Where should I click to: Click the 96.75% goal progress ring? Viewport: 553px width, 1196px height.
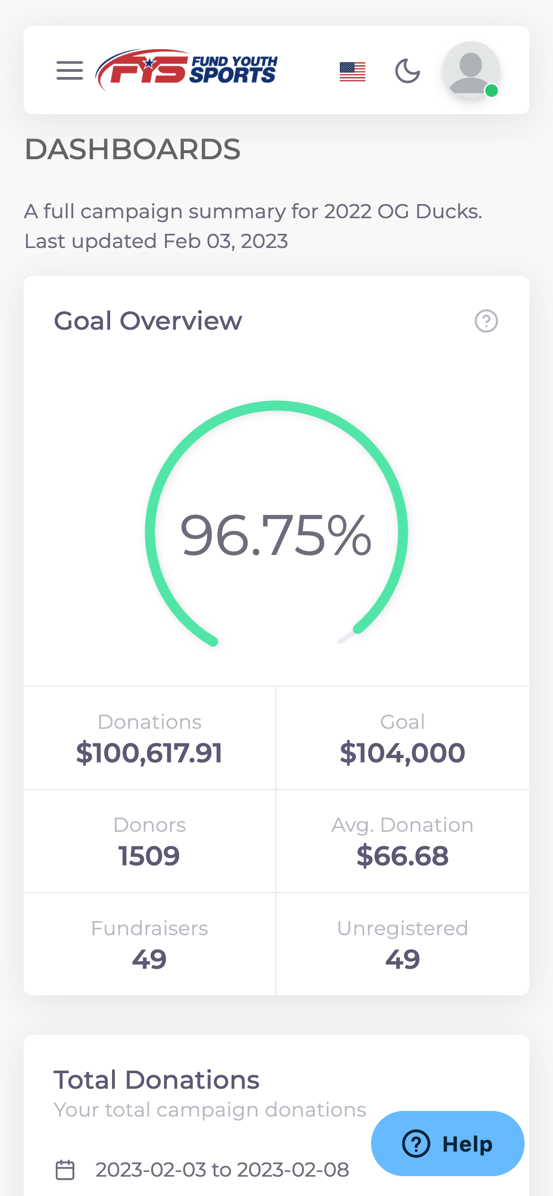tap(276, 535)
